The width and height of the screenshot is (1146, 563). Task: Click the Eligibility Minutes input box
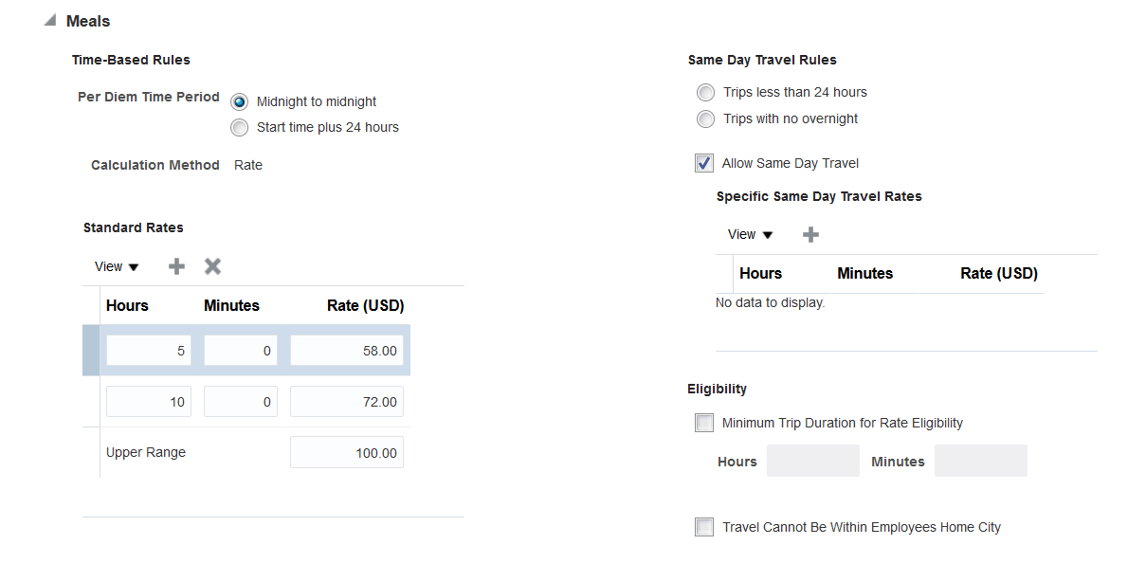click(980, 461)
